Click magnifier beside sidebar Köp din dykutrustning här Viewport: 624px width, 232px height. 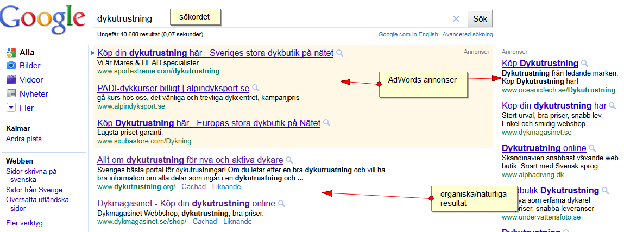(x=613, y=106)
